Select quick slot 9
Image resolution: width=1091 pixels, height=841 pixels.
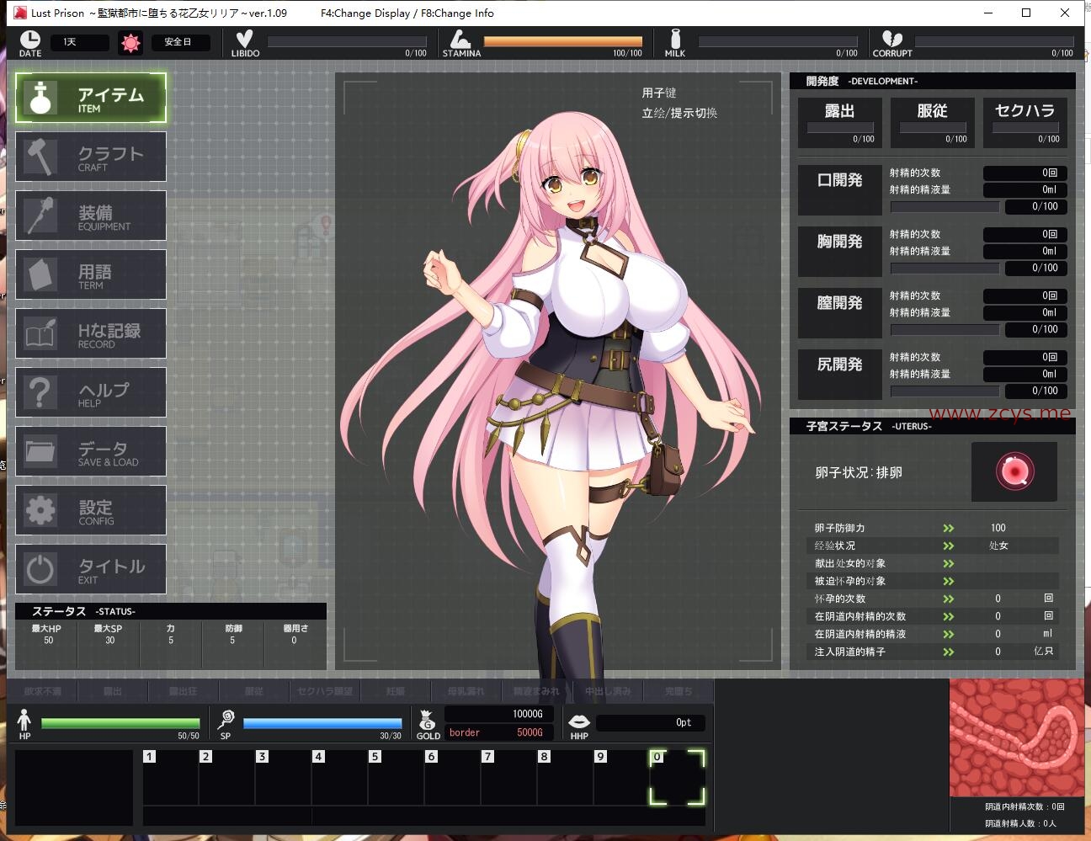click(622, 777)
